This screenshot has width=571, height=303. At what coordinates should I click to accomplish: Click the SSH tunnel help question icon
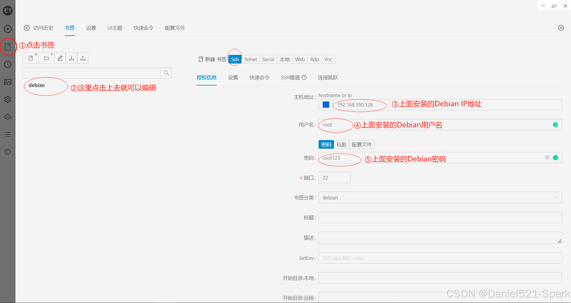pos(304,77)
